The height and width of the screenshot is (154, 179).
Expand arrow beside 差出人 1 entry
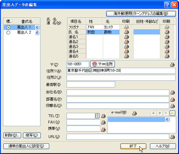(x=37, y=27)
